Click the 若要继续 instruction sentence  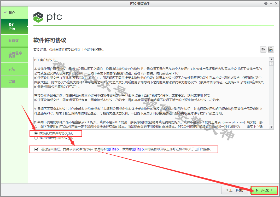[x=69, y=49]
